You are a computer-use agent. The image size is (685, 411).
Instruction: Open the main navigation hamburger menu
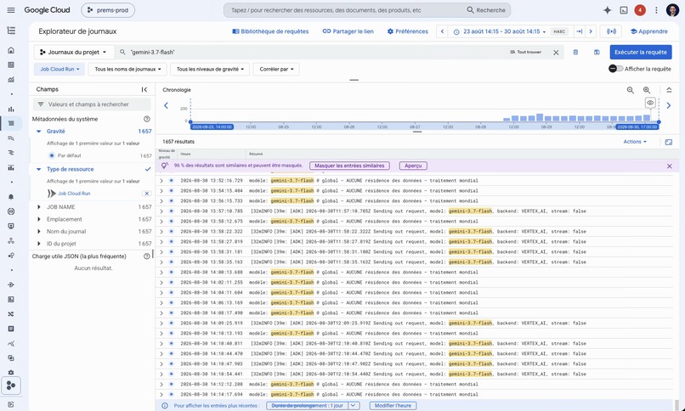(x=11, y=10)
